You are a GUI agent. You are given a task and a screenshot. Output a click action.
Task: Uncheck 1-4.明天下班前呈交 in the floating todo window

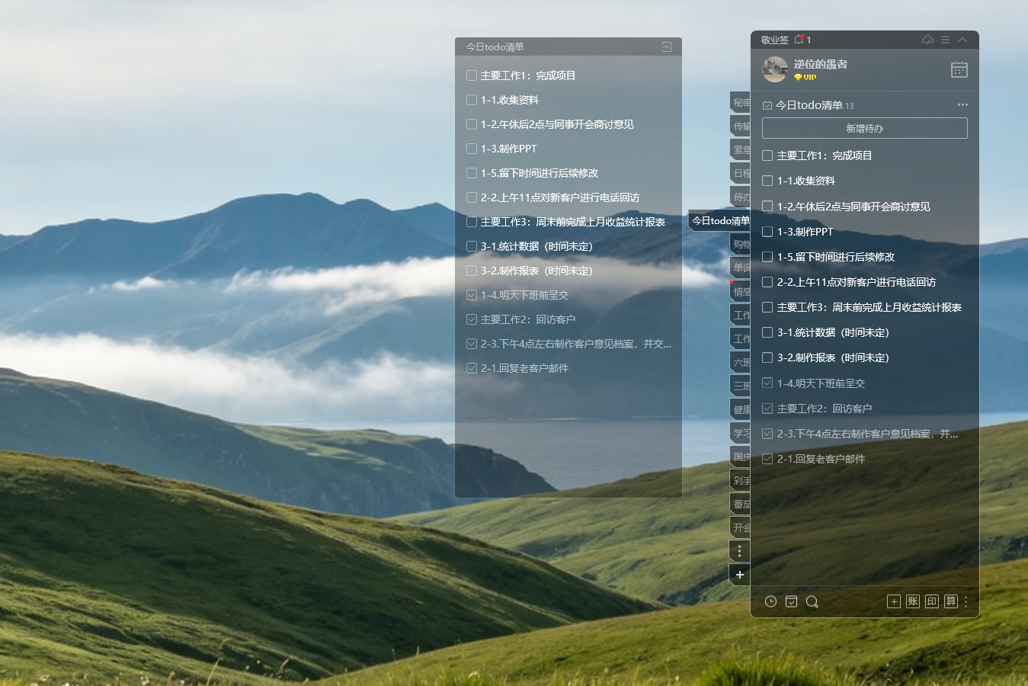point(472,295)
